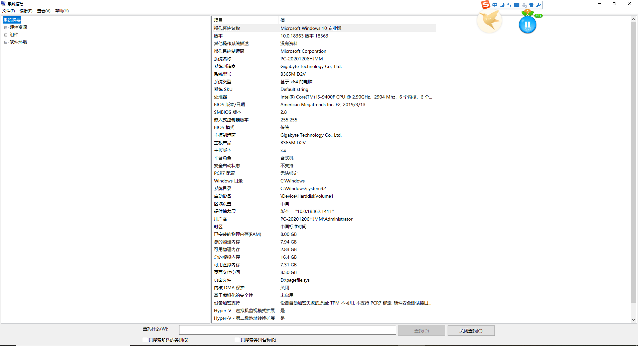Open the Sogou wrench toolbox icon
The height and width of the screenshot is (346, 638).
click(x=539, y=5)
